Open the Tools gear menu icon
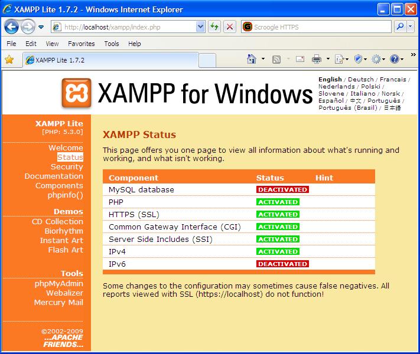The image size is (420, 354). [x=378, y=59]
